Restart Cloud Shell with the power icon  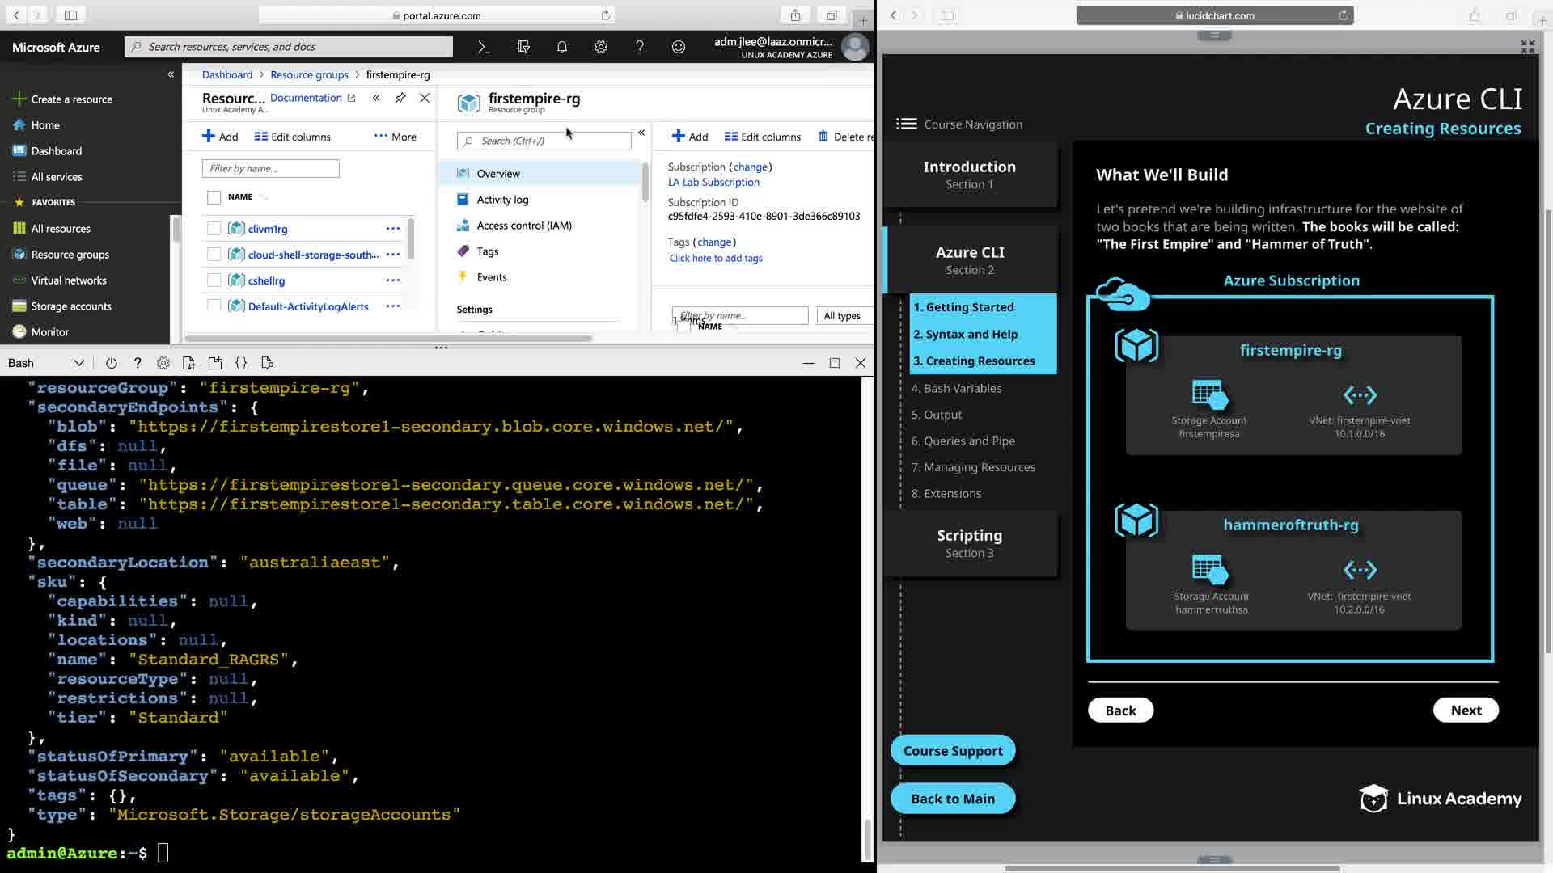(x=112, y=363)
